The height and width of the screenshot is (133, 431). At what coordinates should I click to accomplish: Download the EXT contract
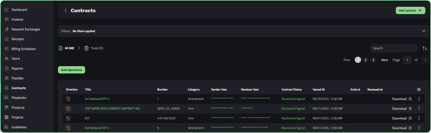(x=402, y=118)
